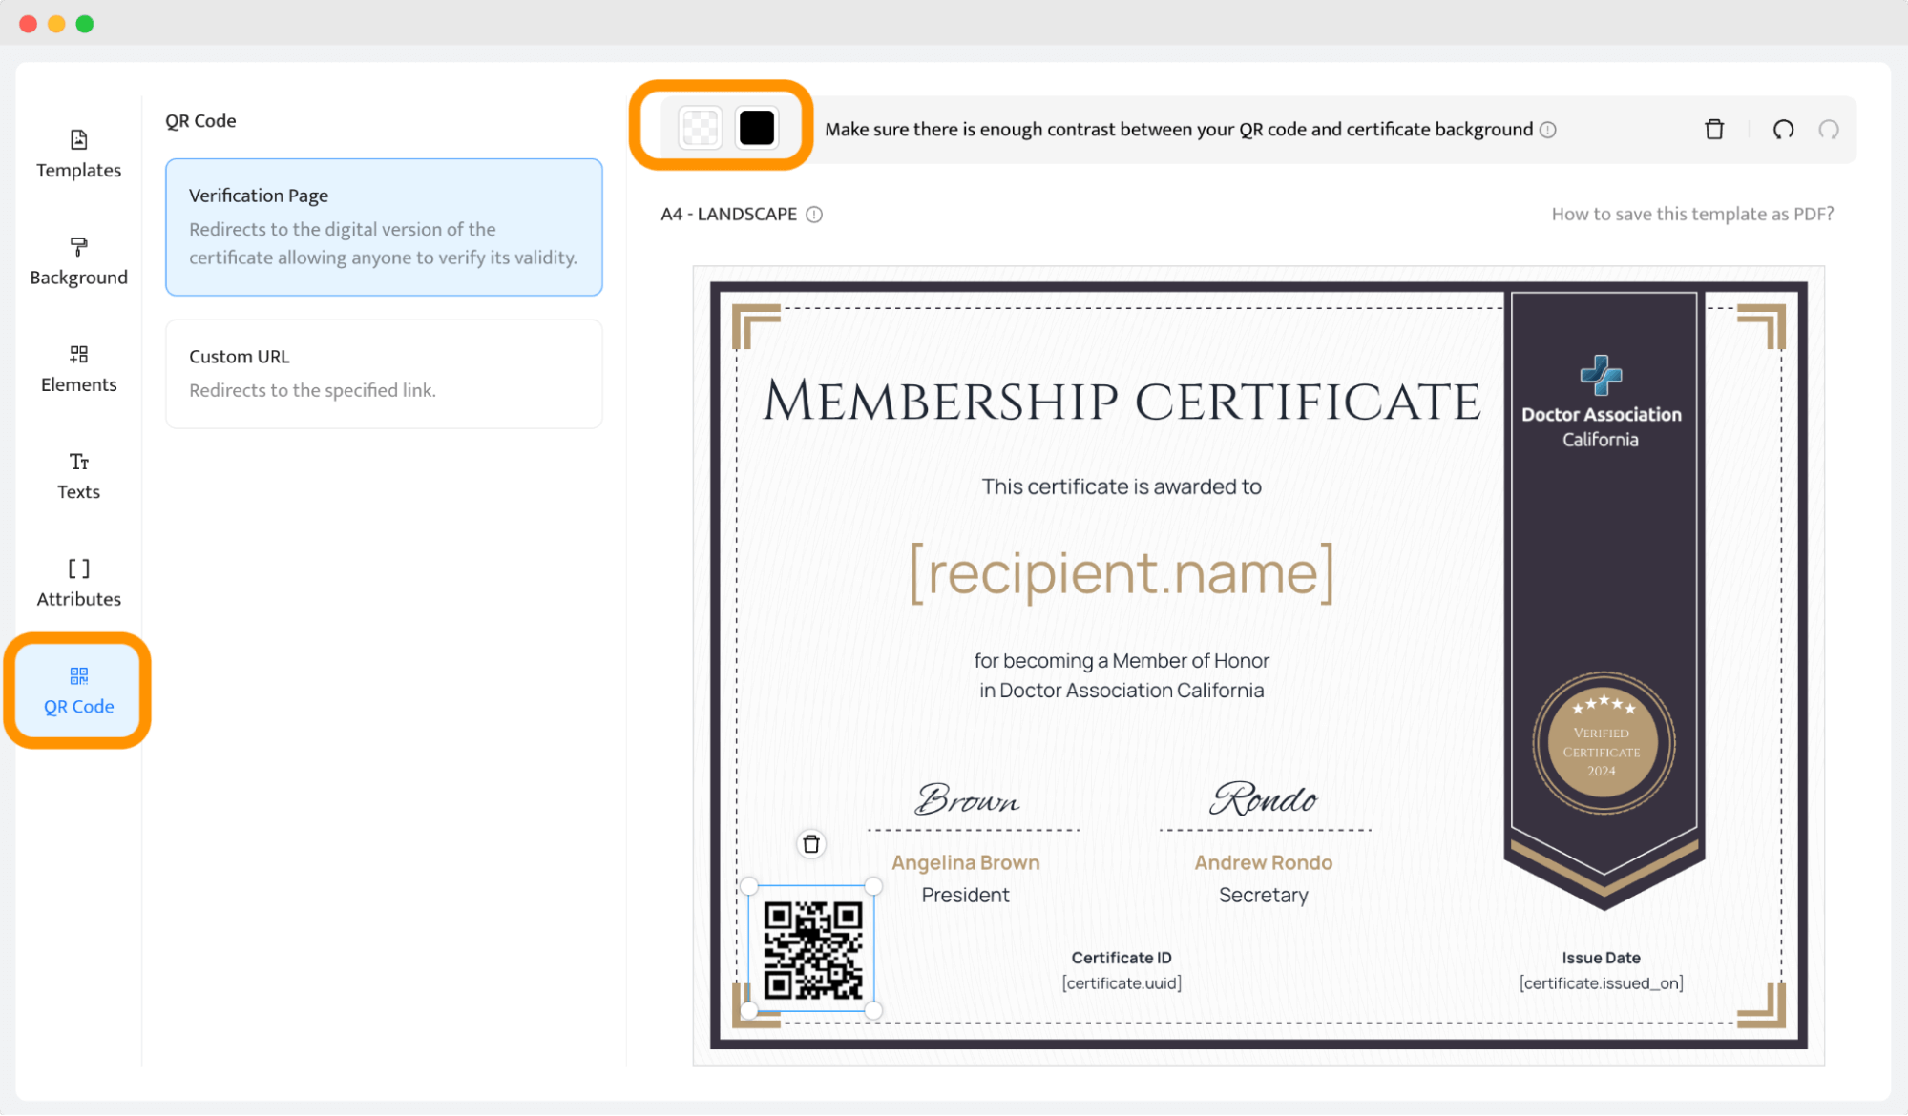Click trash icon above the QR code
Image resolution: width=1908 pixels, height=1116 pixels.
811,844
